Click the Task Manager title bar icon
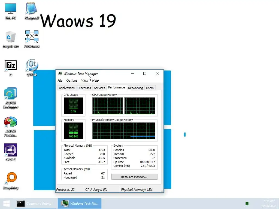 [x=60, y=73]
